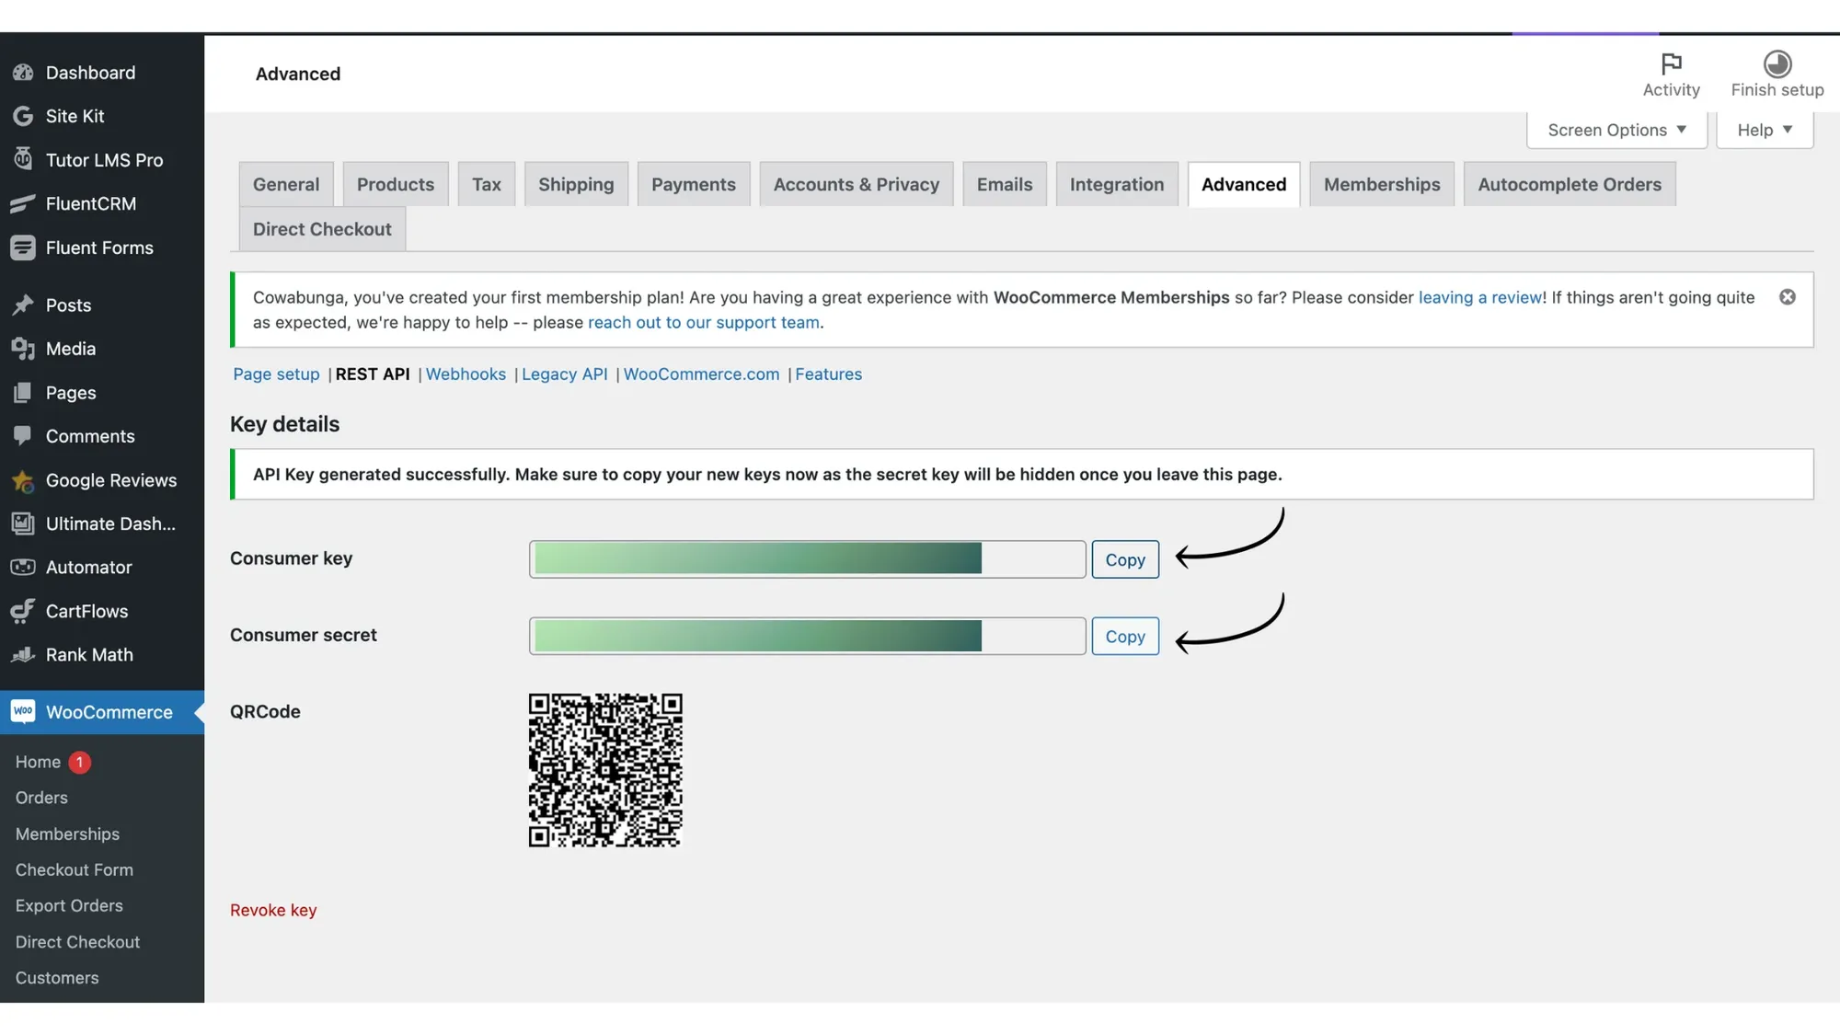
Task: Open the Webhooks sub-section link
Action: [x=466, y=374]
